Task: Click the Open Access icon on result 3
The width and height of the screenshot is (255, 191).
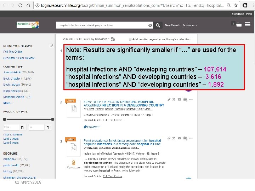Action: coord(74,163)
